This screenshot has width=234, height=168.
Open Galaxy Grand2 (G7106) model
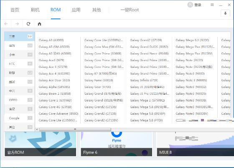pos(100,107)
